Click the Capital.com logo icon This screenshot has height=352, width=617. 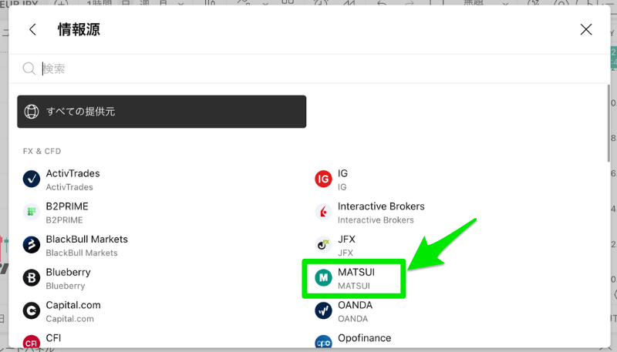coord(32,311)
